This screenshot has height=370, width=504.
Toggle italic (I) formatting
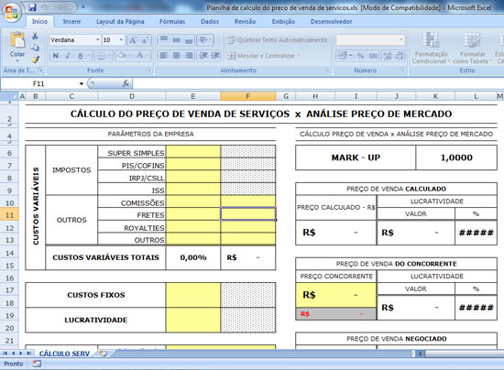tap(68, 56)
